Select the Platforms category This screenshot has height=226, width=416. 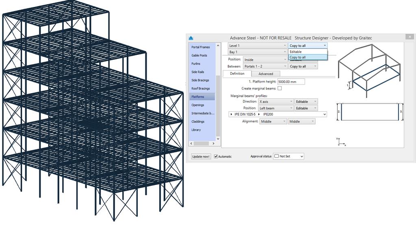(x=202, y=97)
